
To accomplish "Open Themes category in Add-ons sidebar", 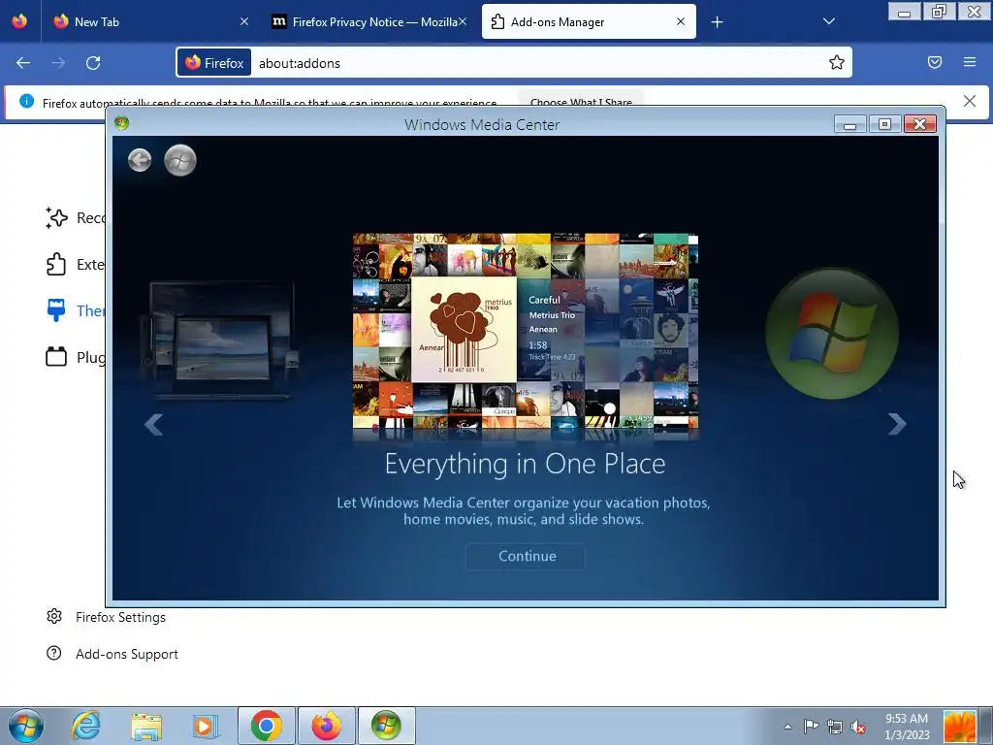I will point(75,310).
